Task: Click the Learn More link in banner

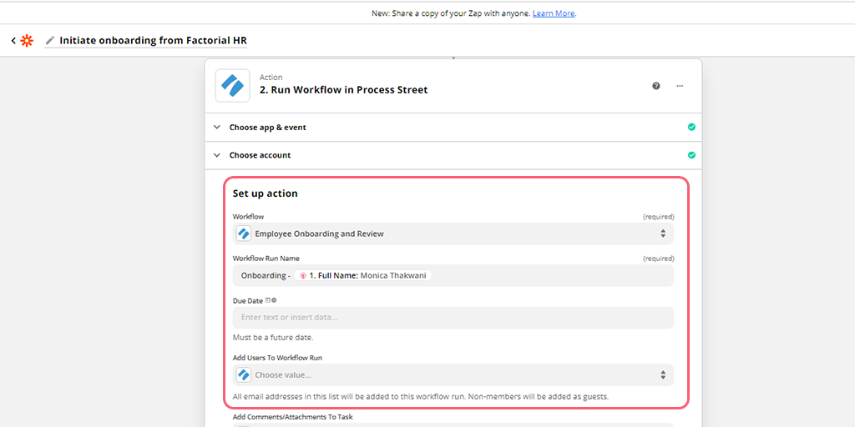Action: pos(554,13)
